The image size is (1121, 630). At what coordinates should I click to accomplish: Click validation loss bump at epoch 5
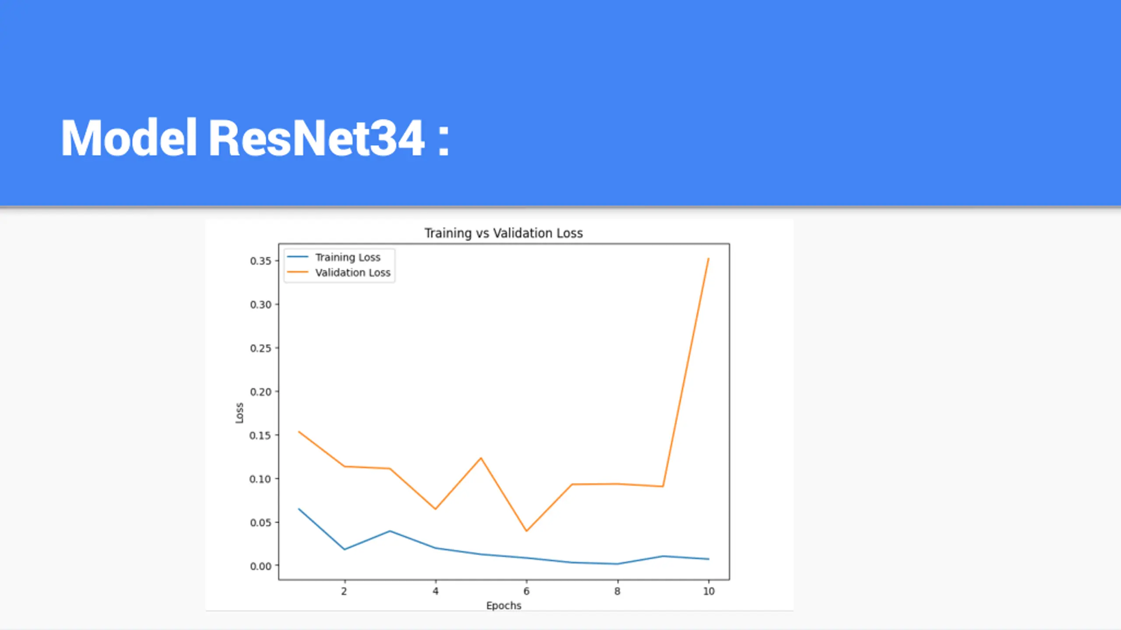tap(481, 458)
